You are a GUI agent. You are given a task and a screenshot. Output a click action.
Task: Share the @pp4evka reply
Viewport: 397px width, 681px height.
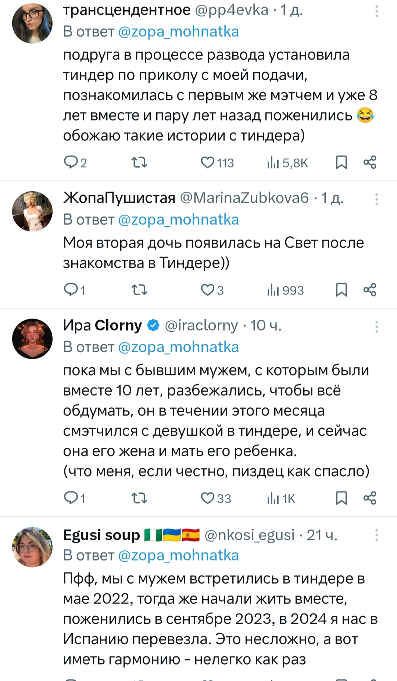pyautogui.click(x=370, y=162)
